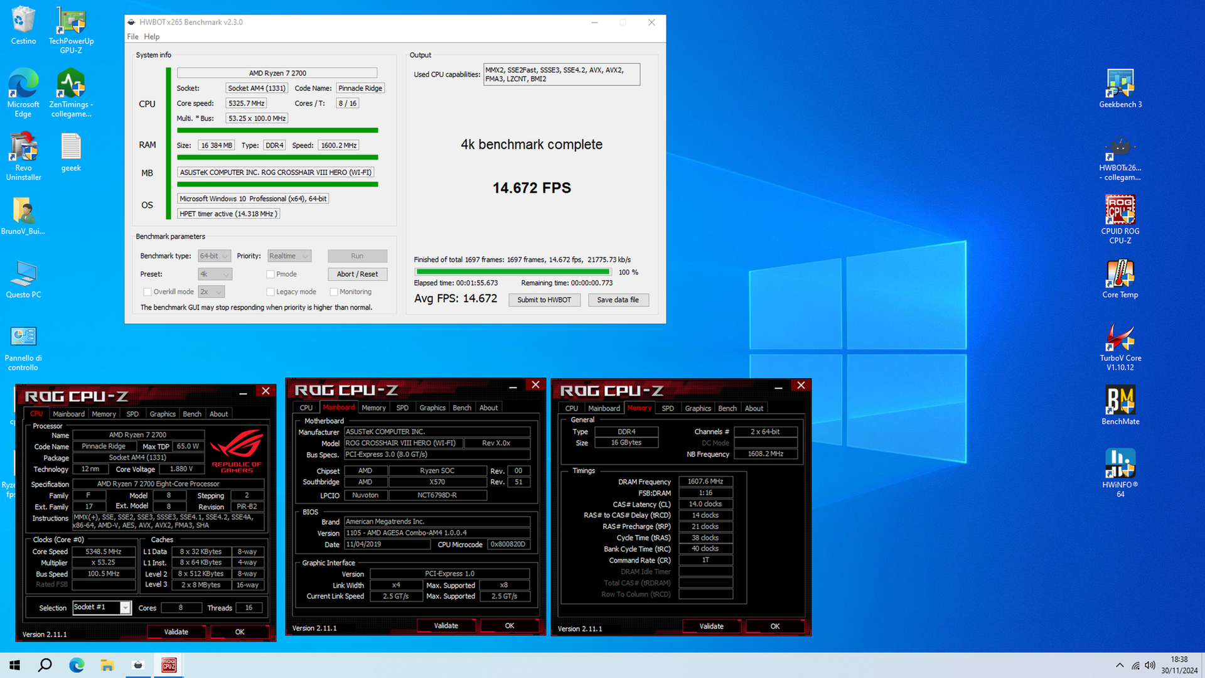This screenshot has width=1205, height=678.
Task: Click the disabled Run button
Action: 357,256
